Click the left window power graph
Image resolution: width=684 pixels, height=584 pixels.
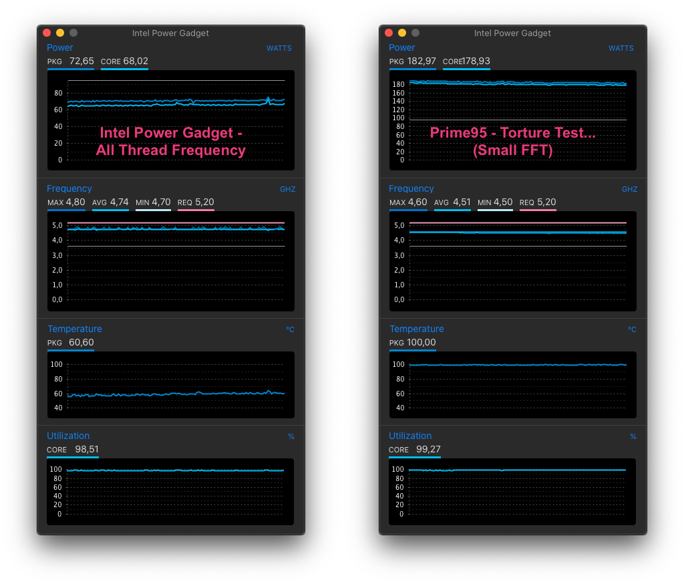[x=171, y=120]
